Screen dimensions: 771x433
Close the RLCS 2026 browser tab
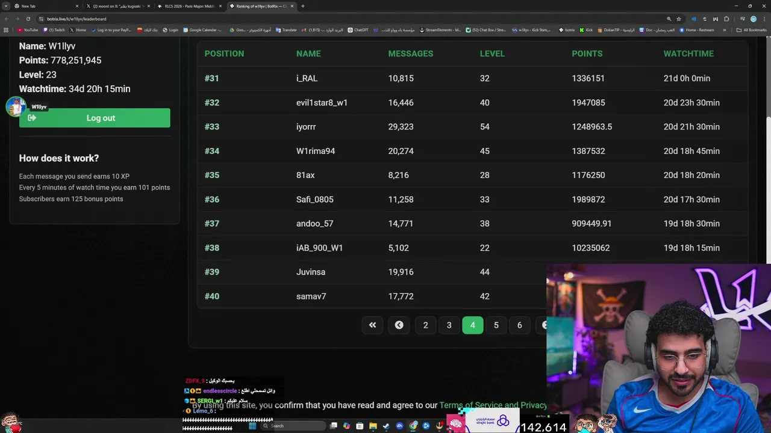(220, 6)
